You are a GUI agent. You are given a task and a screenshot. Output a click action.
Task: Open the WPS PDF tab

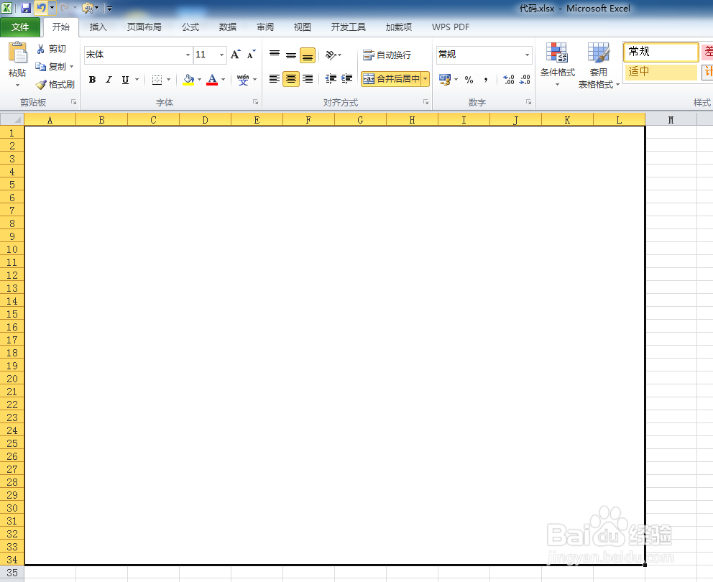pos(450,27)
